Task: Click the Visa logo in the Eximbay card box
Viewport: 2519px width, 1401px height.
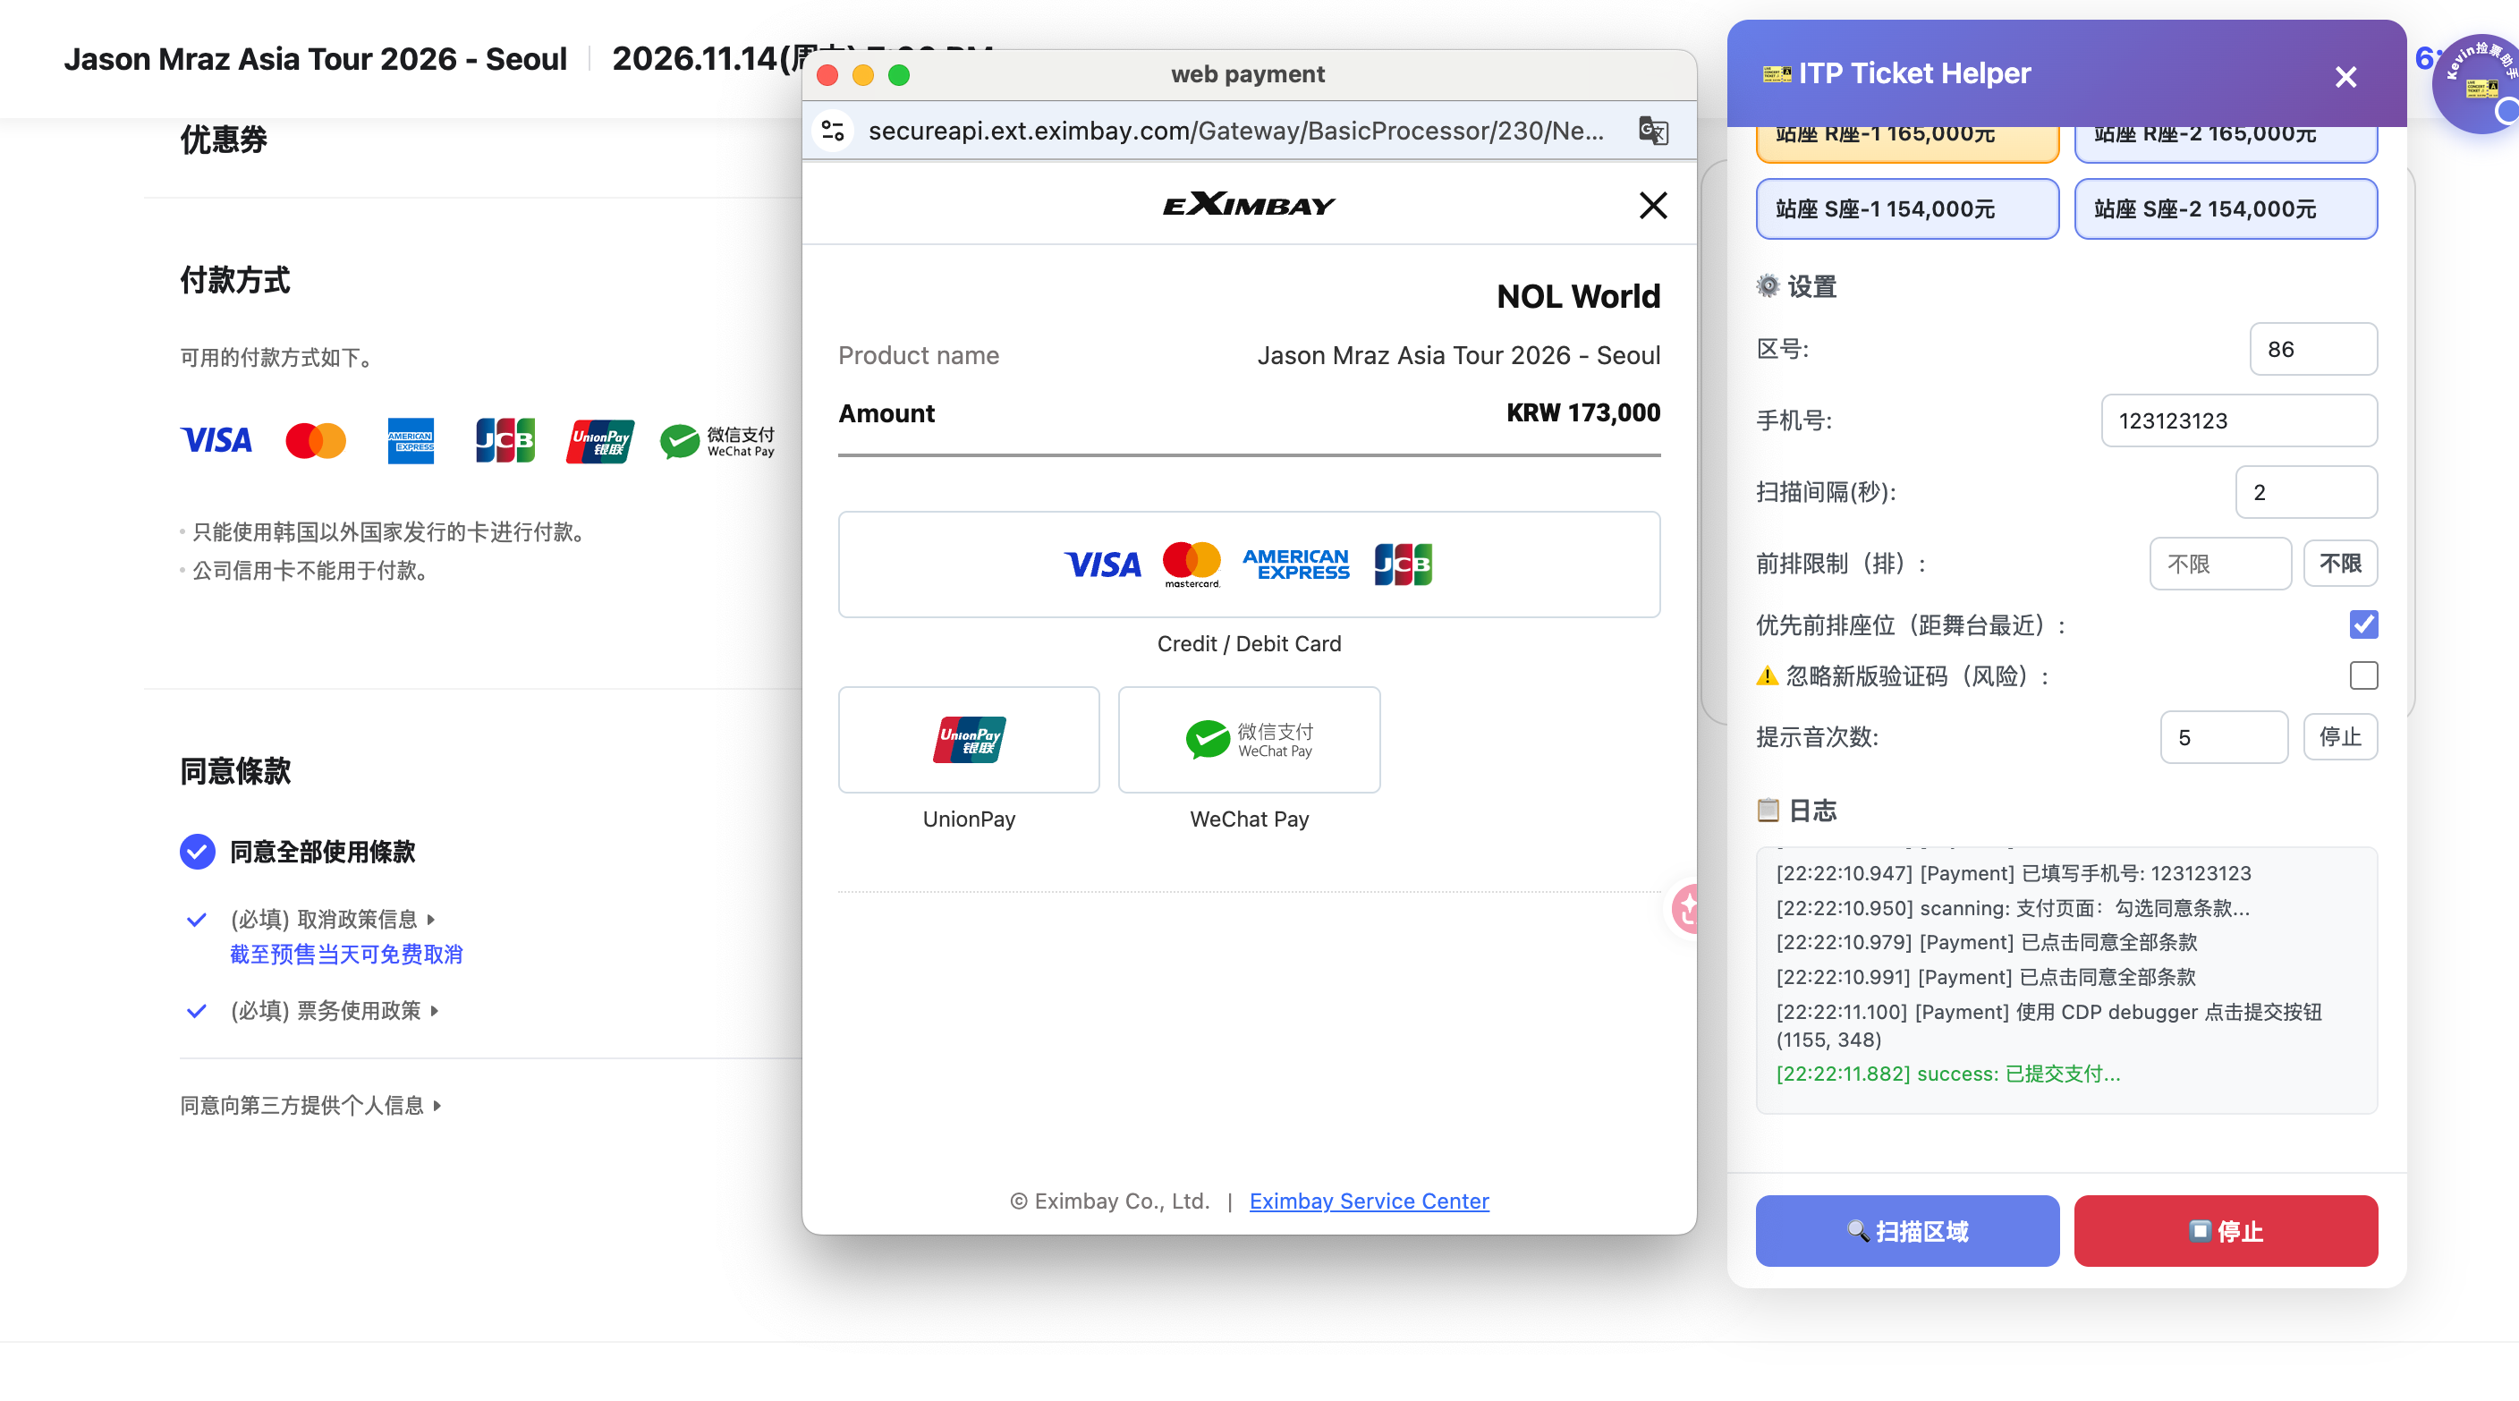Action: click(x=1102, y=565)
